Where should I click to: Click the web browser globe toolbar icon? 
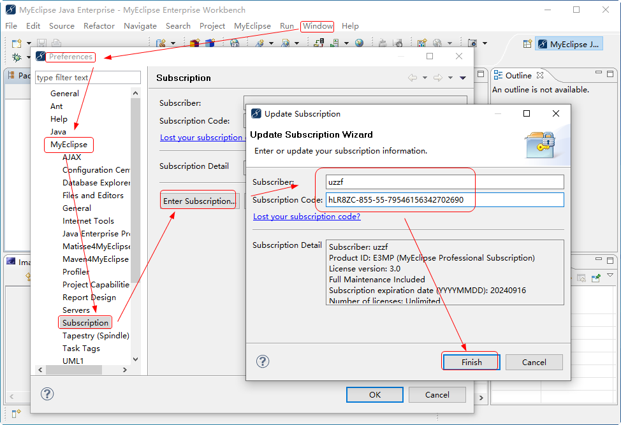pyautogui.click(x=360, y=43)
